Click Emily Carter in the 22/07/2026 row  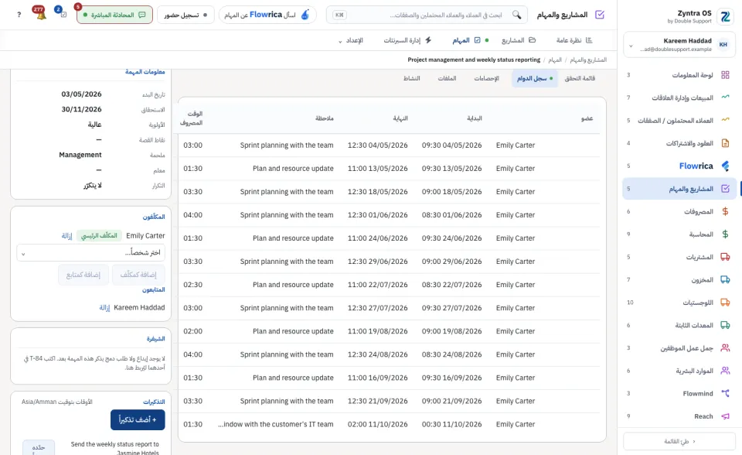[x=516, y=285]
